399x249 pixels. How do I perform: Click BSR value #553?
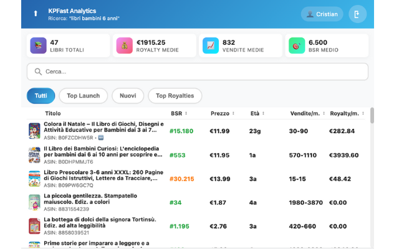[x=177, y=155]
